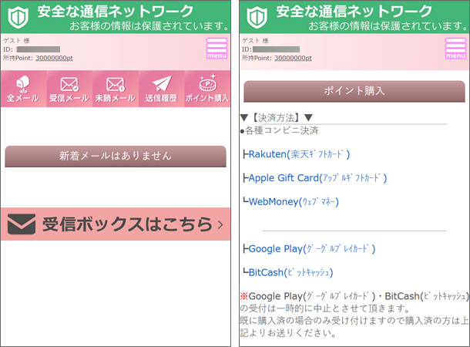The height and width of the screenshot is (347, 470).
Task: Open the hamburger menu icon on right screen
Action: click(x=455, y=49)
